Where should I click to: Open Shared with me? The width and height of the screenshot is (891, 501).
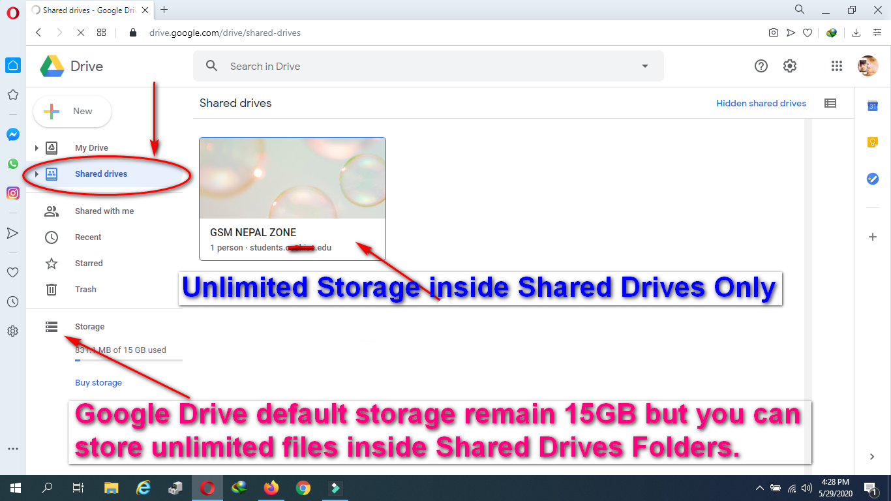pos(104,211)
